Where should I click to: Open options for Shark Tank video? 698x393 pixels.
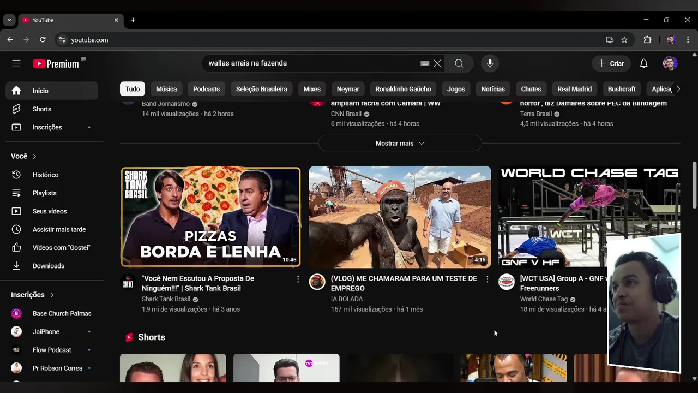(298, 279)
